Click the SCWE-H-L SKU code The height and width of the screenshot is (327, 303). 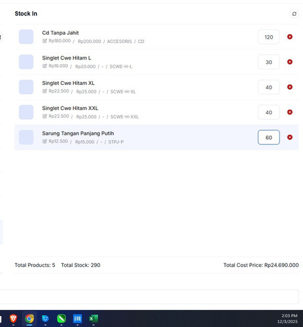pos(120,67)
